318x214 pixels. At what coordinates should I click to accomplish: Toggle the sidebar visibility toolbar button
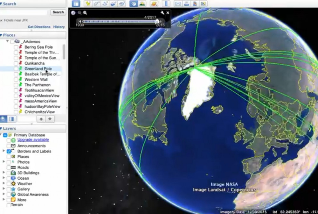click(76, 4)
